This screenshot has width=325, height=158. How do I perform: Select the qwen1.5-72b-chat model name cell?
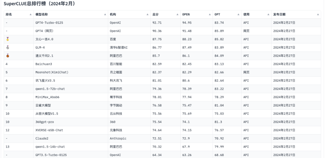pos(71,89)
